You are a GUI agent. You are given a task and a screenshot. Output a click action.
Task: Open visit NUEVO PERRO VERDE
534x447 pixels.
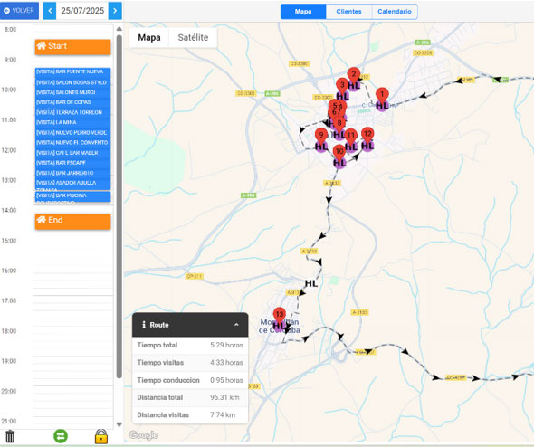pyautogui.click(x=73, y=132)
